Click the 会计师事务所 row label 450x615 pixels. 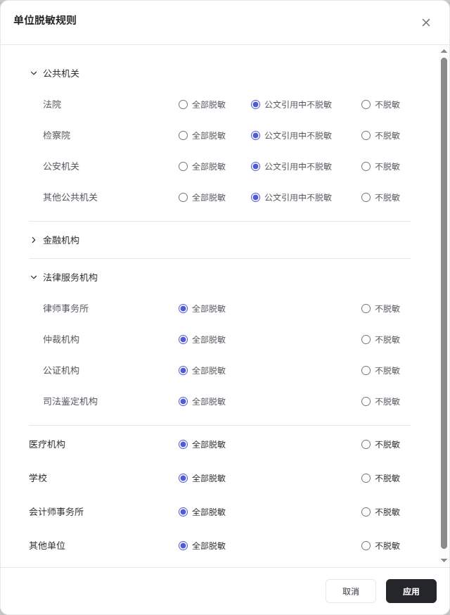56,512
